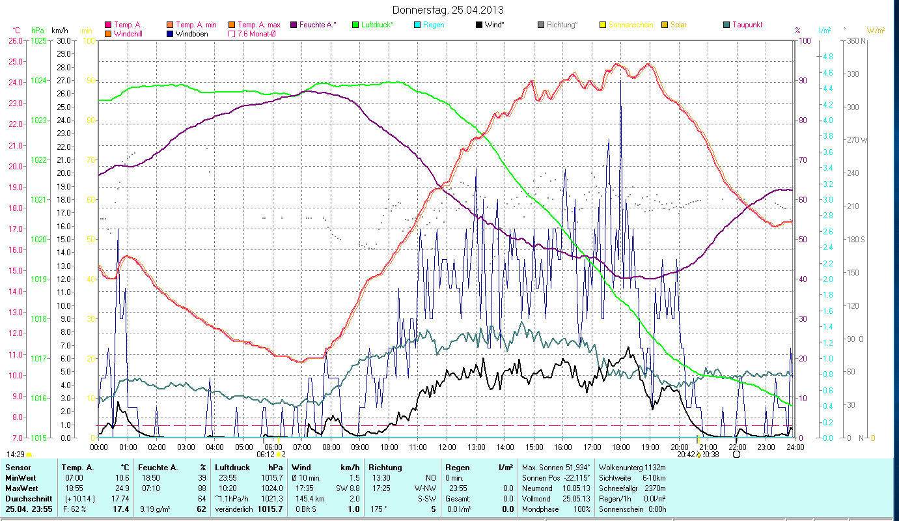Click the gold Solar legend swatch
The width and height of the screenshot is (899, 521).
pos(664,25)
